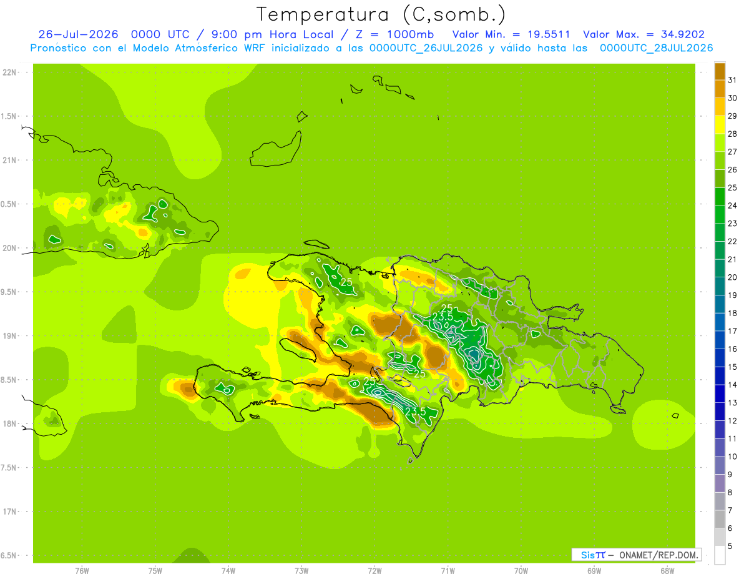This screenshot has height=579, width=749.
Task: Click the legend color band between 27 and 28
Action: click(x=720, y=142)
